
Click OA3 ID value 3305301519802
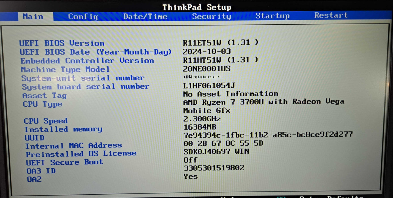214,168
